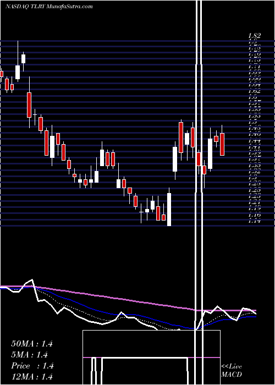This screenshot has height=385, width=275.
Task: Click the 1.82 price axis label
Action: [254, 36]
